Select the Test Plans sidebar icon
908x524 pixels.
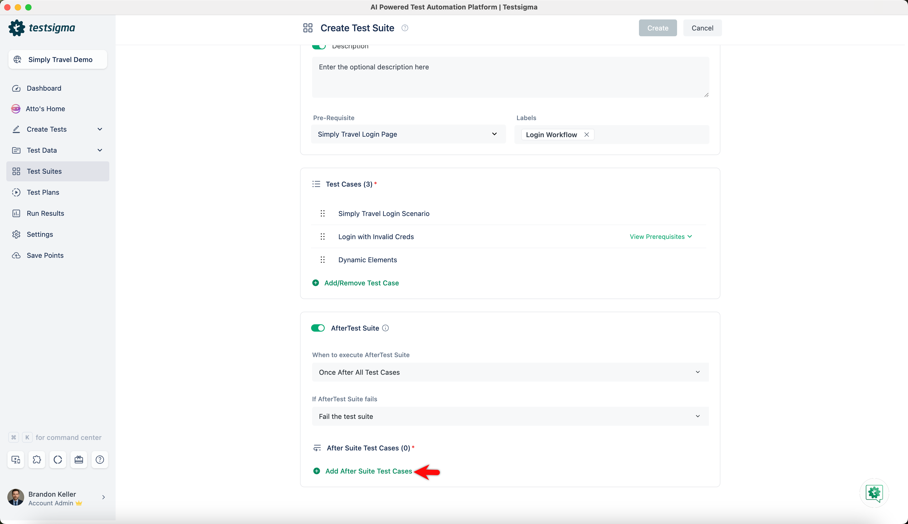pos(17,192)
